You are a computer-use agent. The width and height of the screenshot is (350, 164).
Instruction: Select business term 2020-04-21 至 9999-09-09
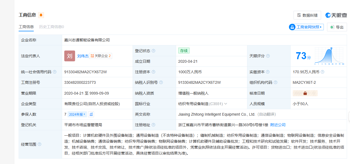(x=86, y=93)
